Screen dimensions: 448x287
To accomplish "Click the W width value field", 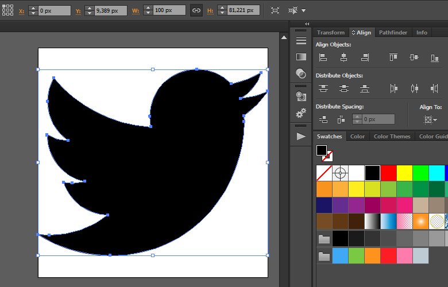I will pyautogui.click(x=169, y=10).
